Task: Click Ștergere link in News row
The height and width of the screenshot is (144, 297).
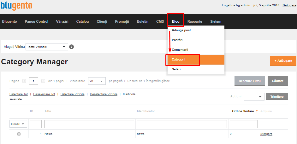Action: tap(266, 134)
